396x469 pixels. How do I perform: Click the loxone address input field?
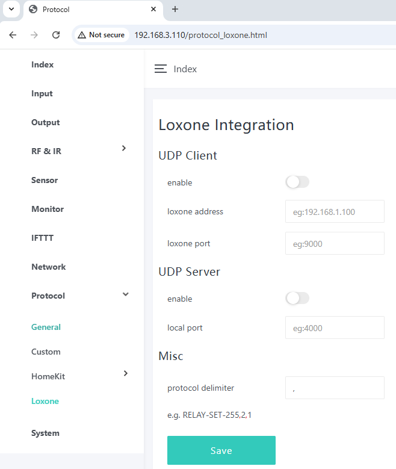pyautogui.click(x=334, y=211)
